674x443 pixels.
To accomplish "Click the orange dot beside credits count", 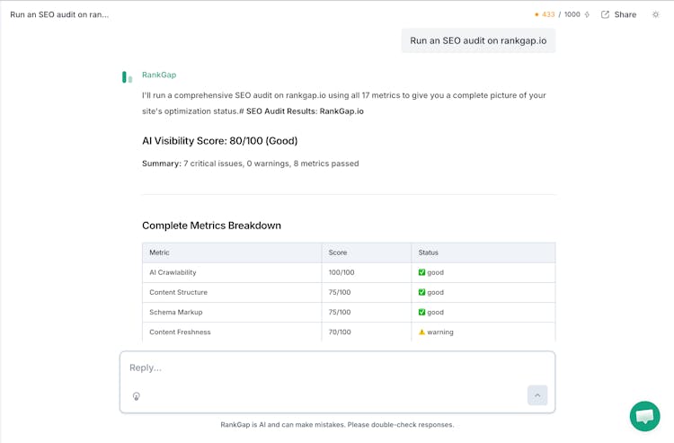I will (537, 14).
